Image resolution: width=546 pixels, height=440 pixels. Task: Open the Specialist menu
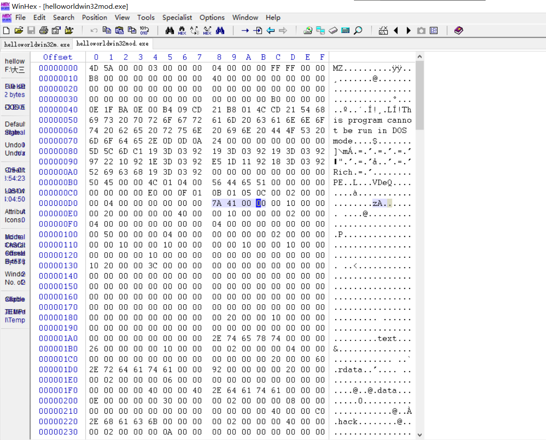pyautogui.click(x=177, y=18)
